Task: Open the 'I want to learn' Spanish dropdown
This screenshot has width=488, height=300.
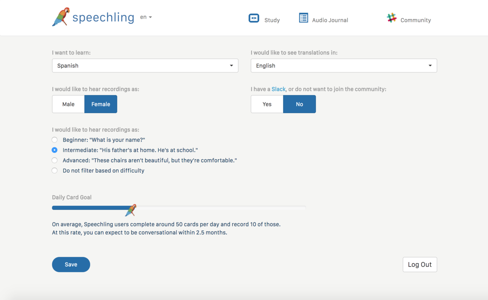Action: 145,66
